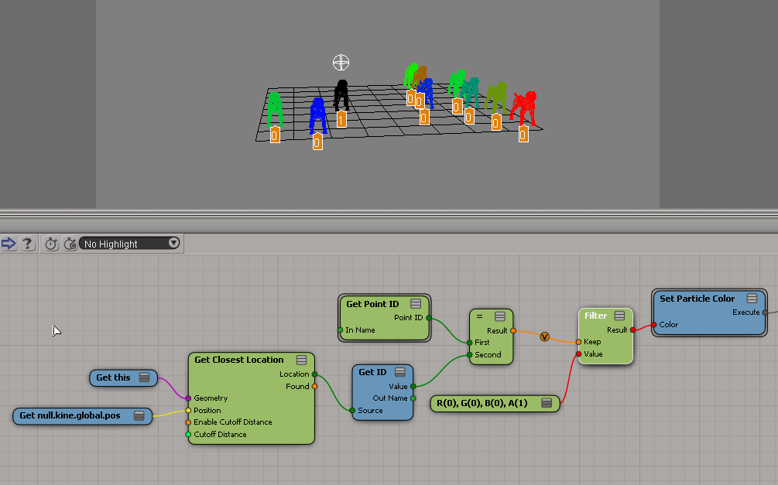The width and height of the screenshot is (778, 485).
Task: Click the orange V marker on the connection
Action: point(544,336)
